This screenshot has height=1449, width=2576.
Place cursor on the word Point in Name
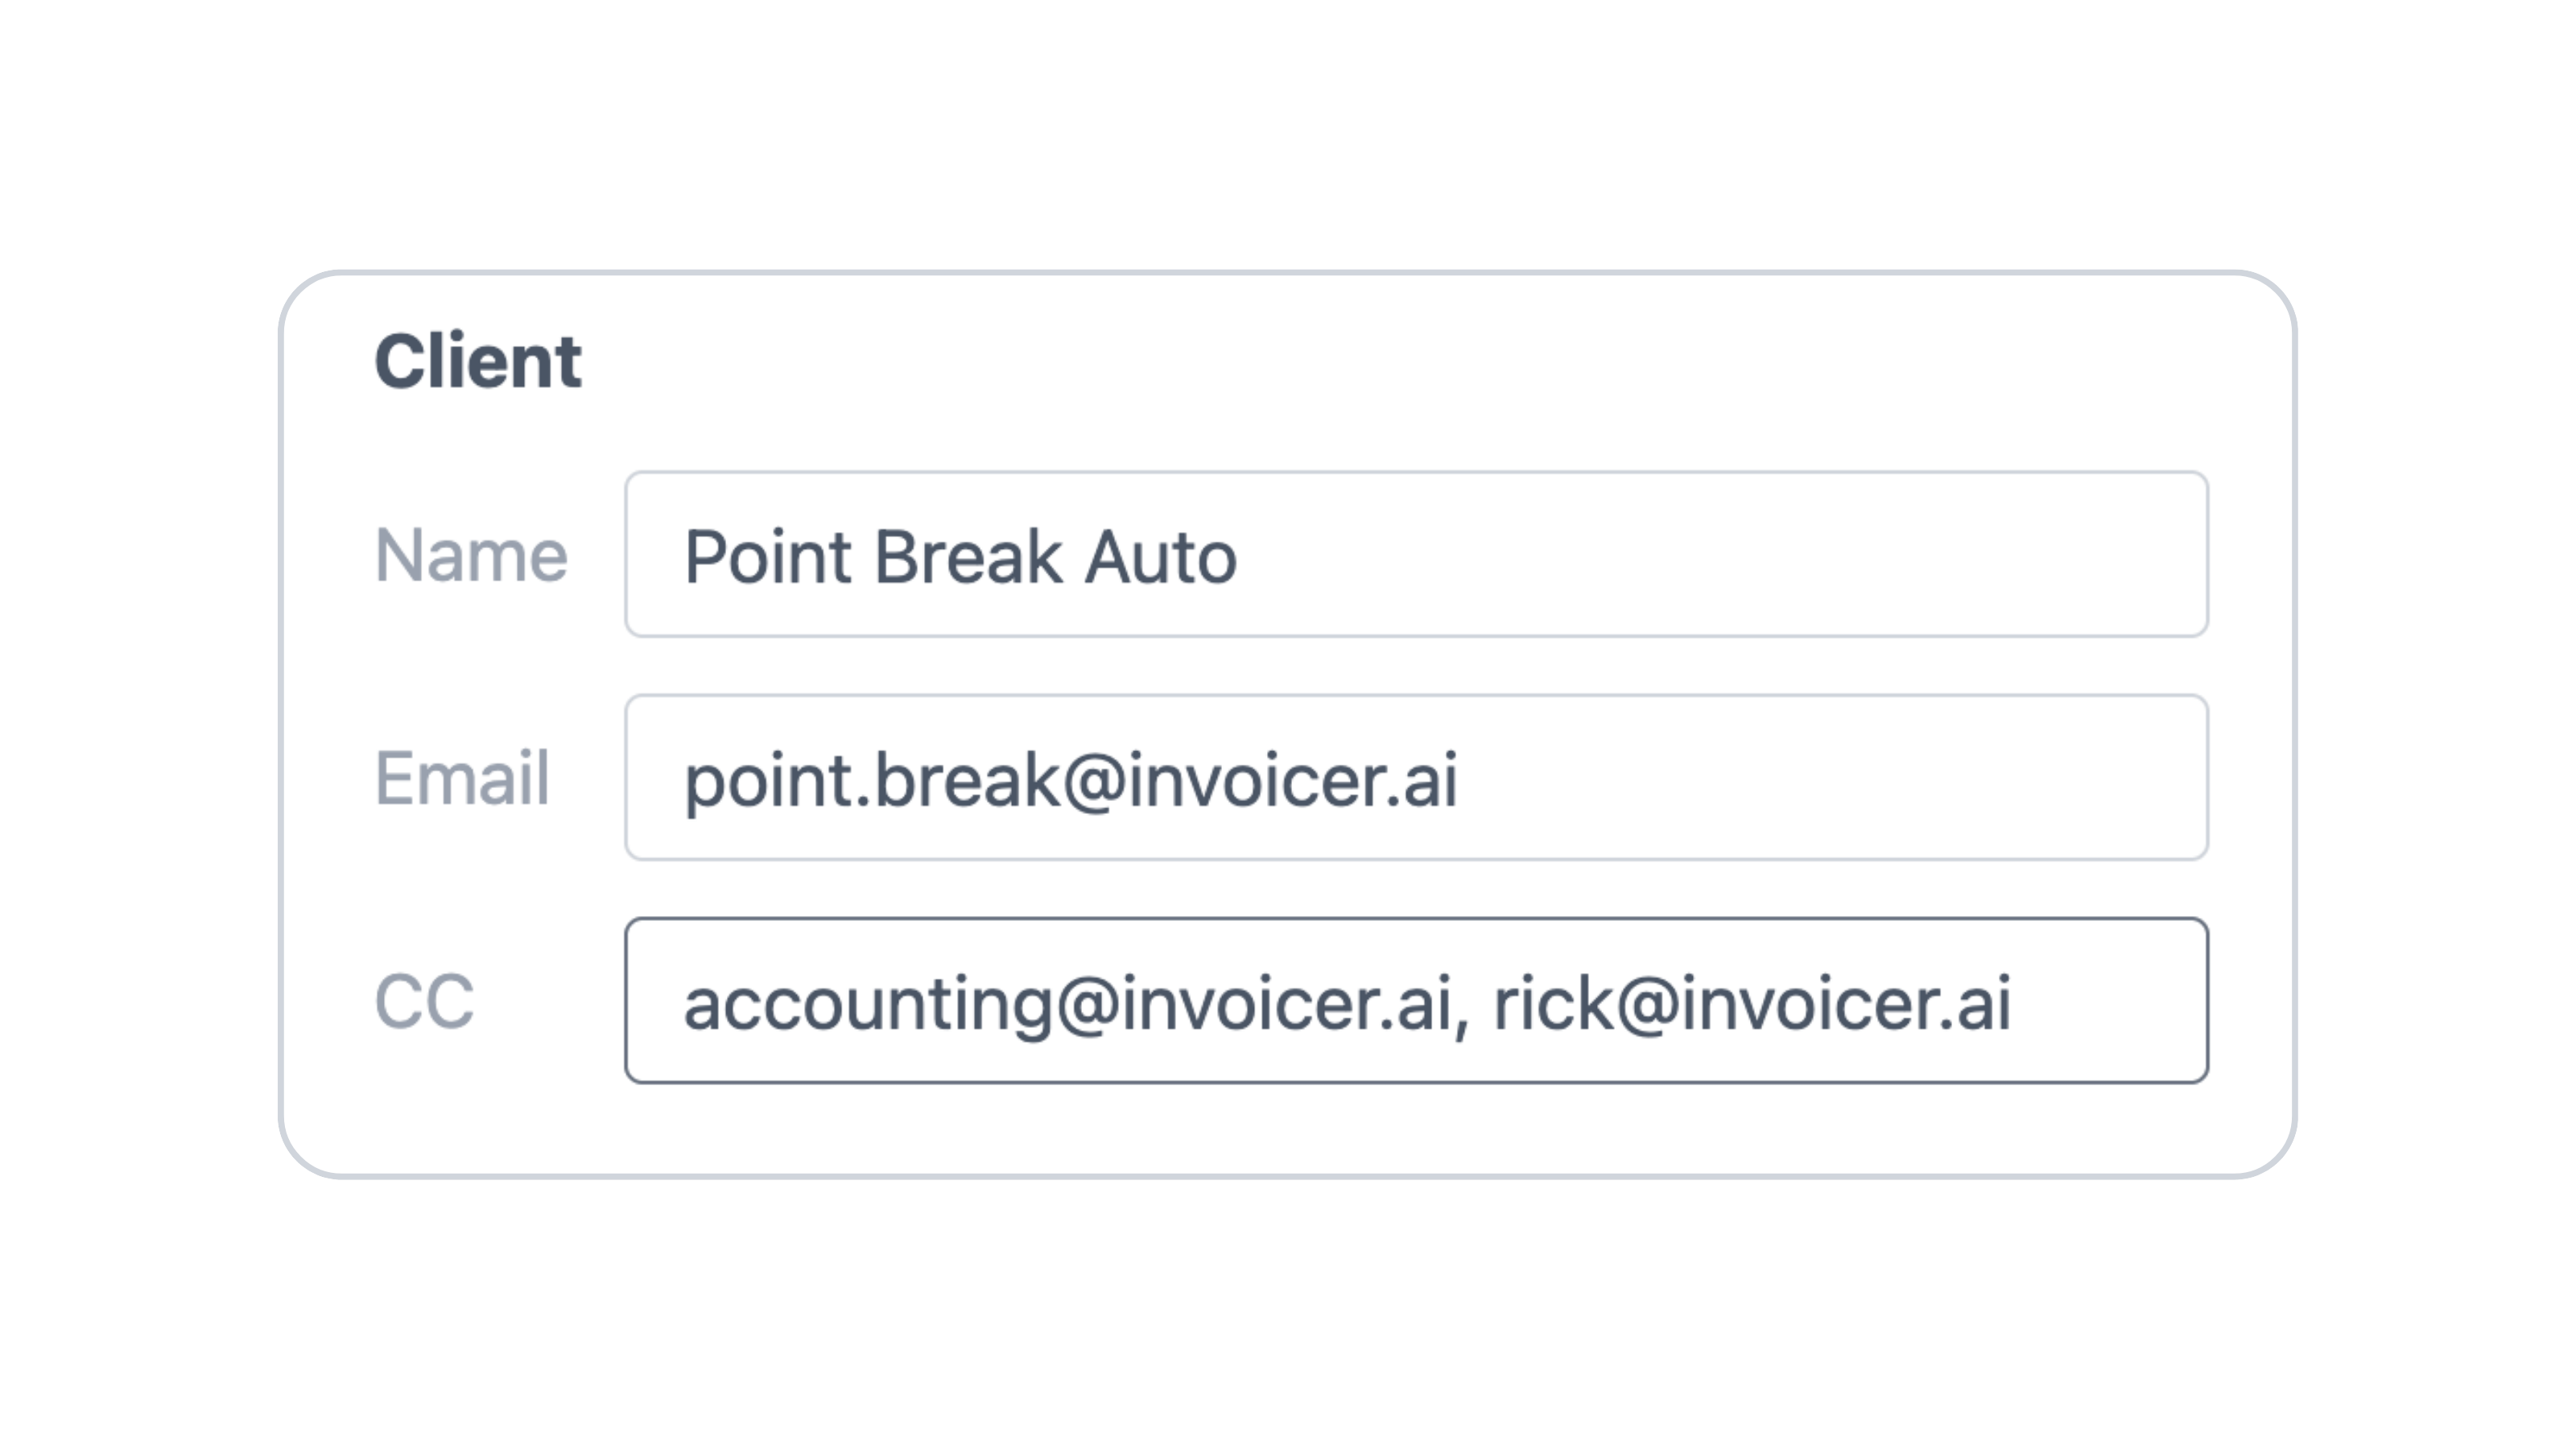tap(768, 557)
